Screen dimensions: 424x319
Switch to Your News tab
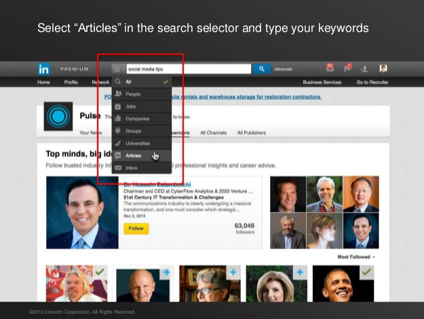pyautogui.click(x=91, y=132)
